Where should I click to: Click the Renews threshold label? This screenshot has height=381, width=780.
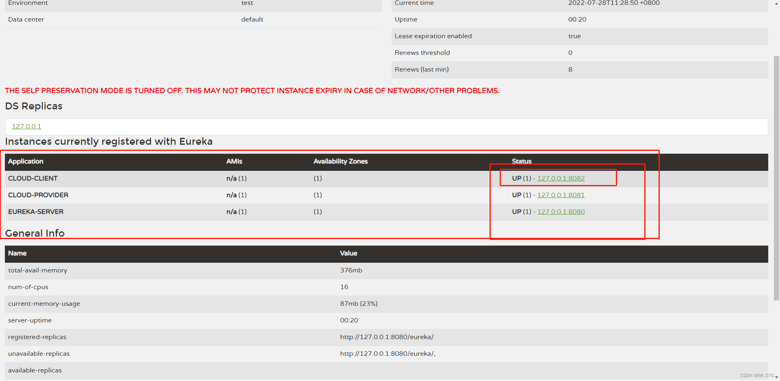[422, 53]
